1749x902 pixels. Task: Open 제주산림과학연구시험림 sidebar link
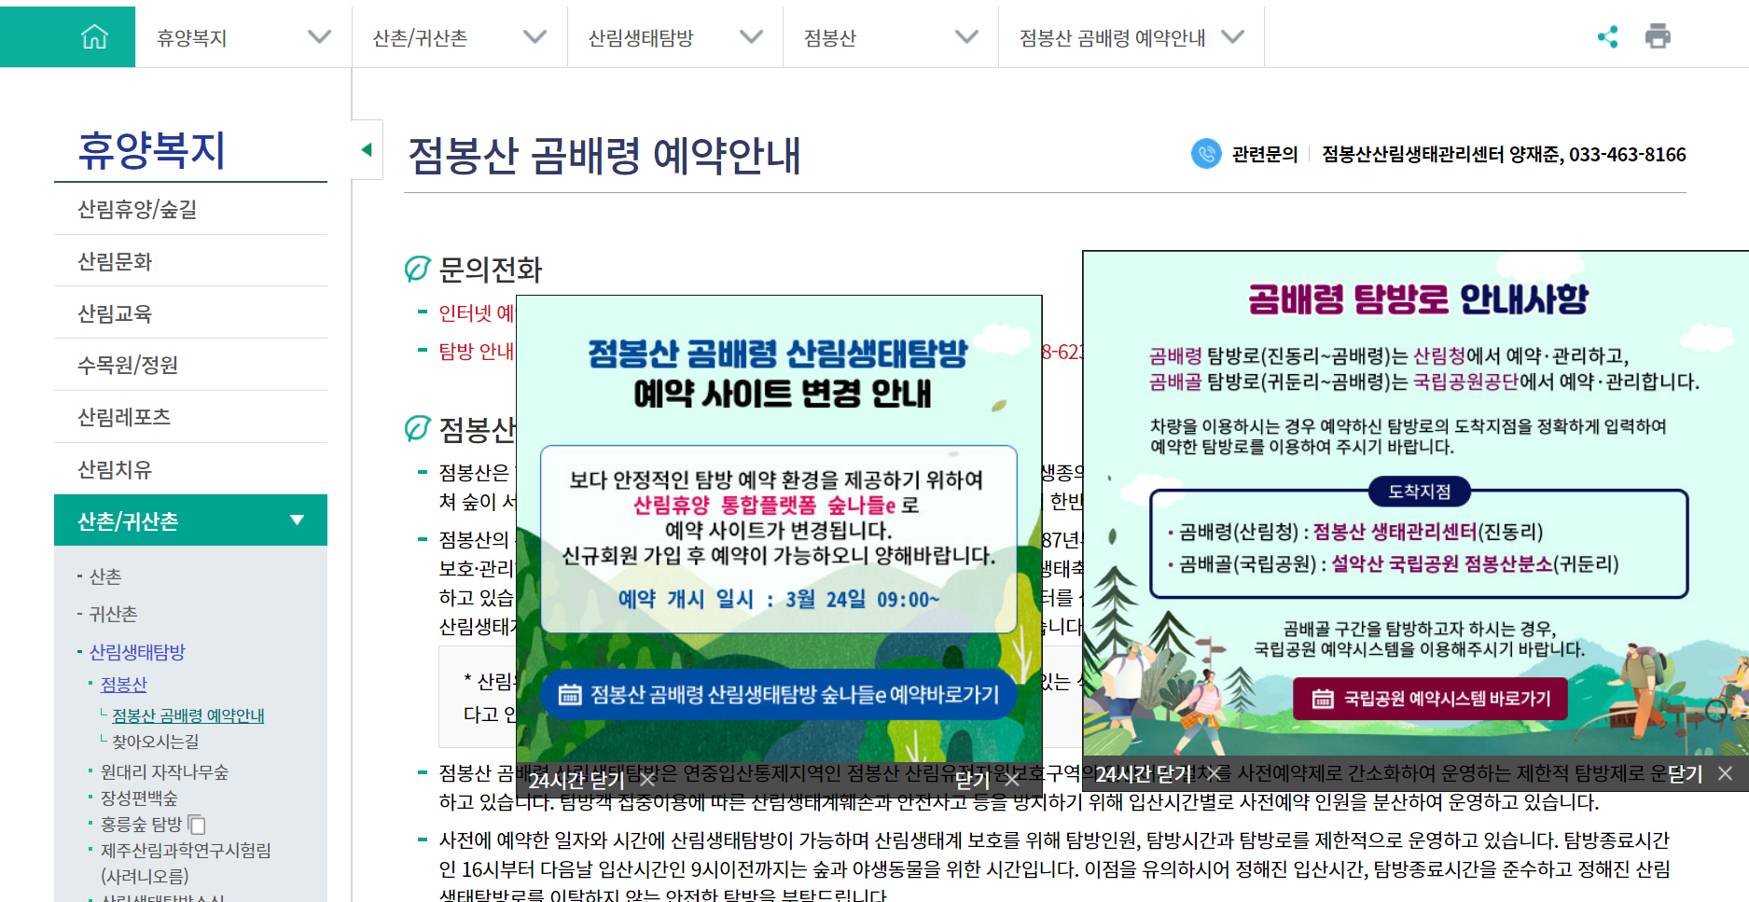(186, 863)
